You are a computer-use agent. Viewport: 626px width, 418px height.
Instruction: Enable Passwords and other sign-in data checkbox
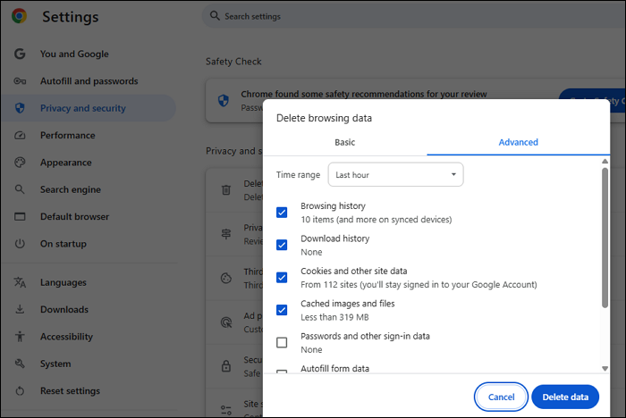[282, 342]
